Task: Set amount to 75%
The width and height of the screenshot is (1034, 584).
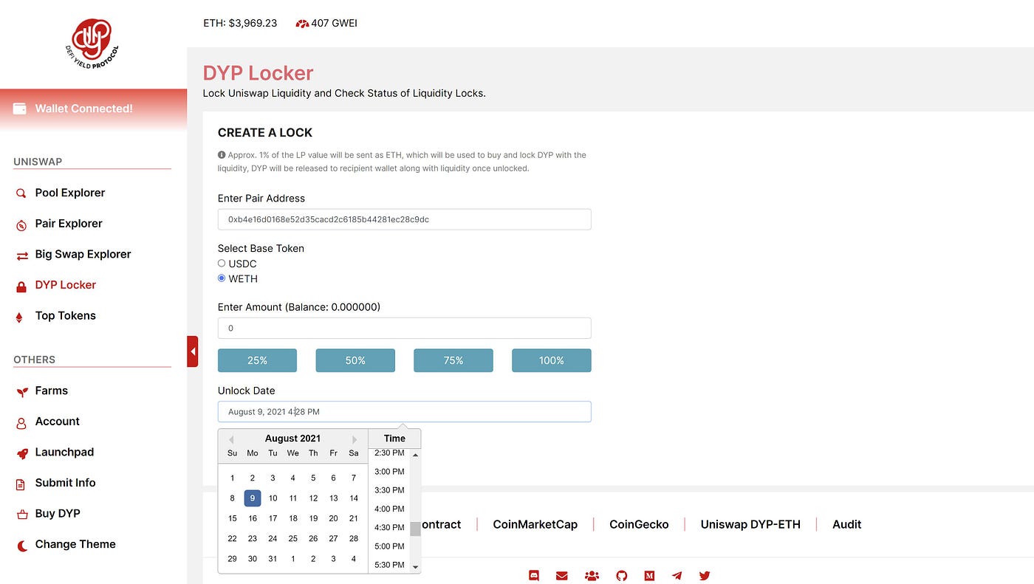Action: (x=453, y=360)
